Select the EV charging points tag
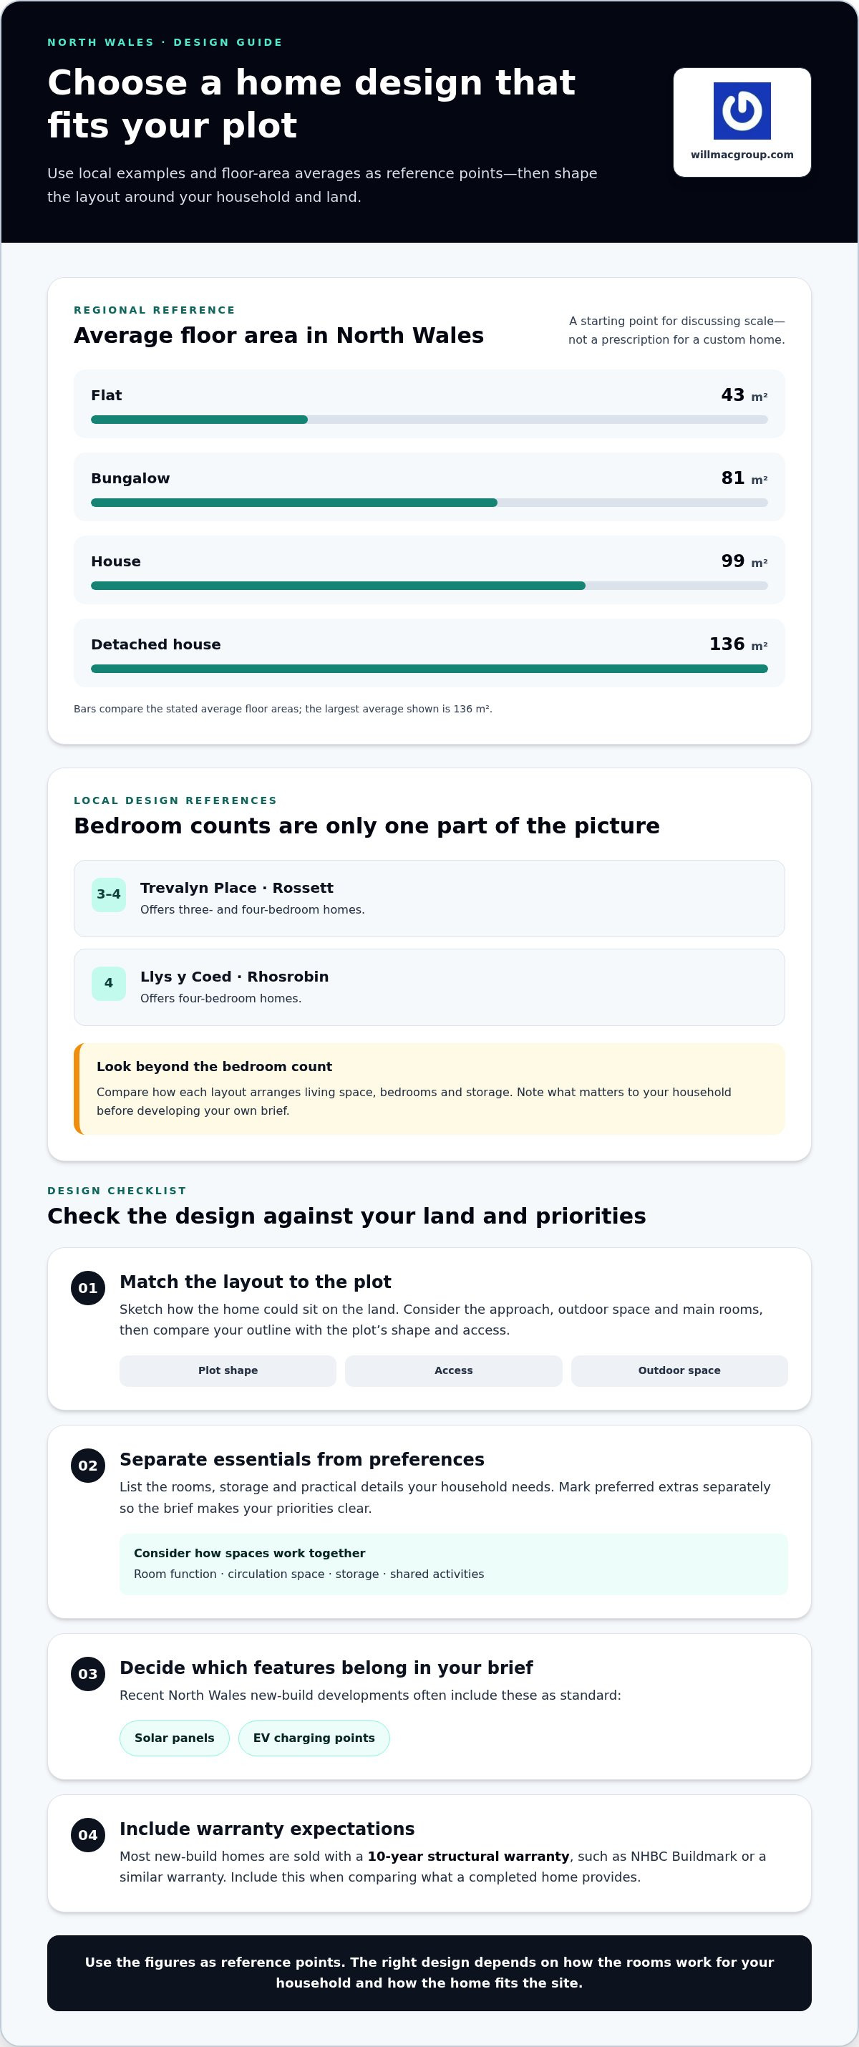859x2047 pixels. 314,1738
